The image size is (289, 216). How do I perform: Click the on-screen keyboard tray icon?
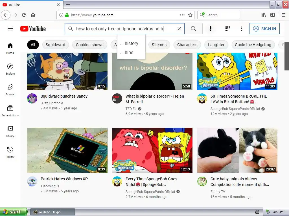click(257, 212)
